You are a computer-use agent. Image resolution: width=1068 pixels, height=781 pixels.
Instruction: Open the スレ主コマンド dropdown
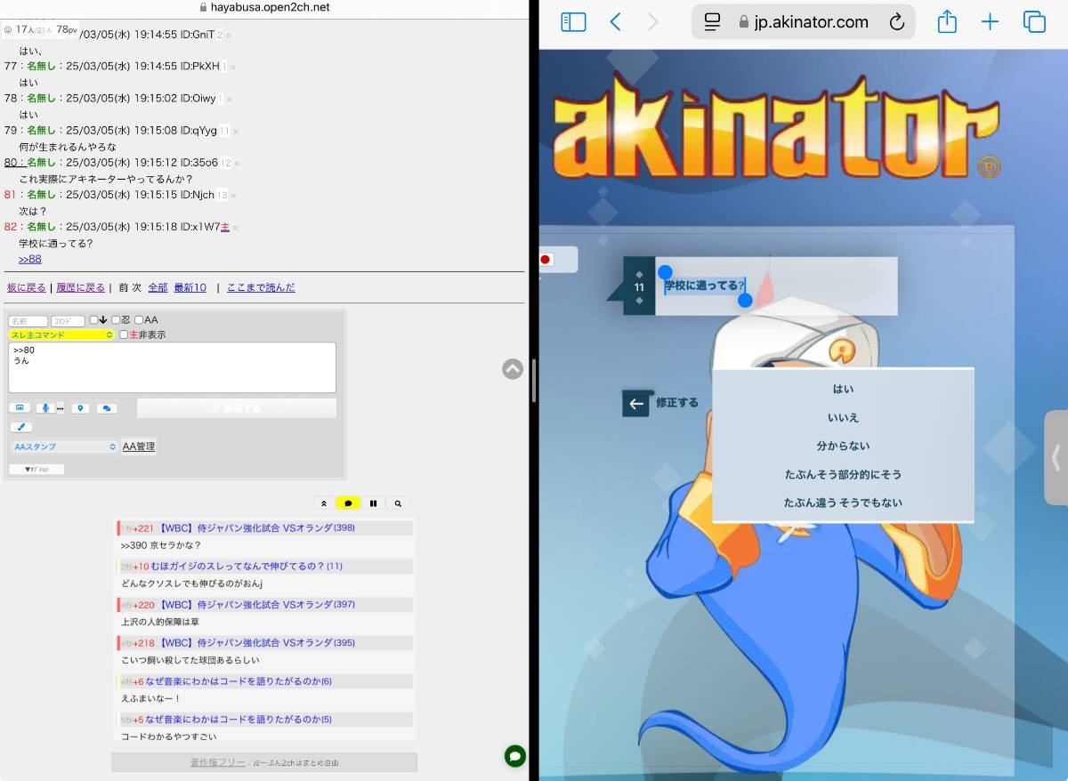(x=61, y=335)
